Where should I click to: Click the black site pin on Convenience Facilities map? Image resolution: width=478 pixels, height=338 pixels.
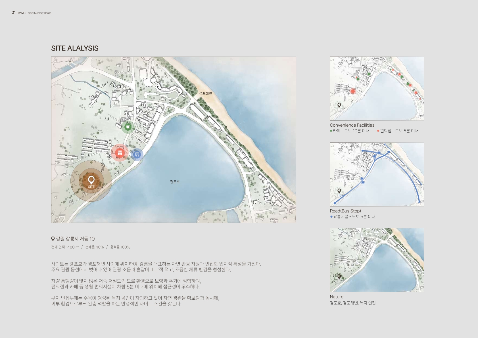click(x=339, y=105)
